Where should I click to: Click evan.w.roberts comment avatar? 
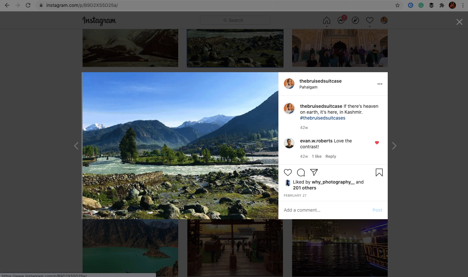pyautogui.click(x=289, y=143)
